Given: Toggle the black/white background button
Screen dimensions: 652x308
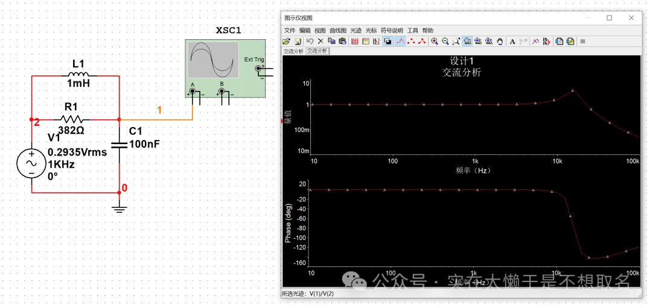Looking at the screenshot, I should click(388, 41).
